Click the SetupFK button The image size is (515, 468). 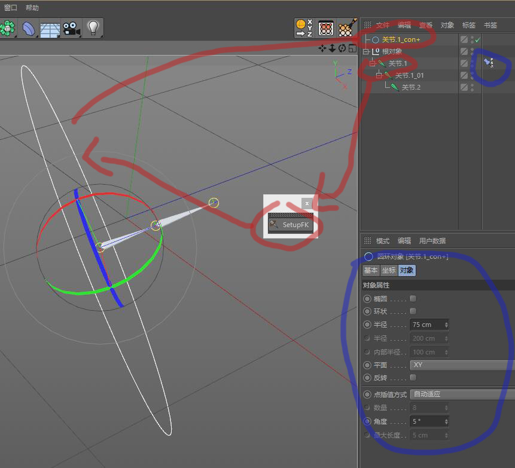point(290,225)
